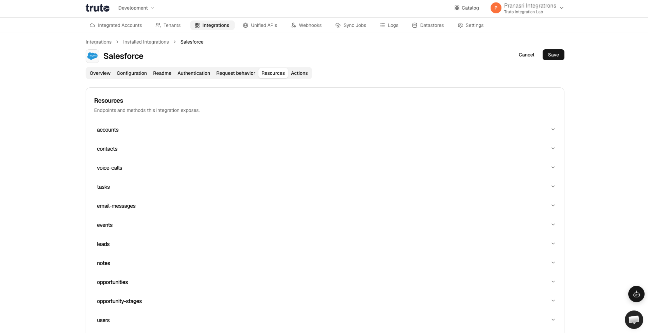Open Sync Jobs navigation item
648x333 pixels.
click(x=351, y=25)
